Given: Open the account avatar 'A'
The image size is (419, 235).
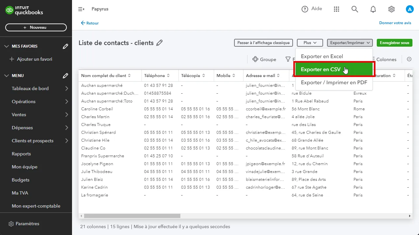Looking at the screenshot, I should tap(410, 9).
